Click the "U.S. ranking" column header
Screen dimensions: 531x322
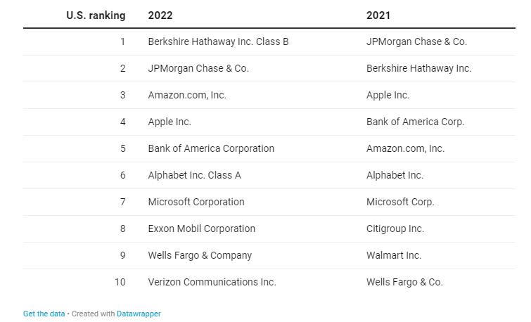click(x=96, y=15)
